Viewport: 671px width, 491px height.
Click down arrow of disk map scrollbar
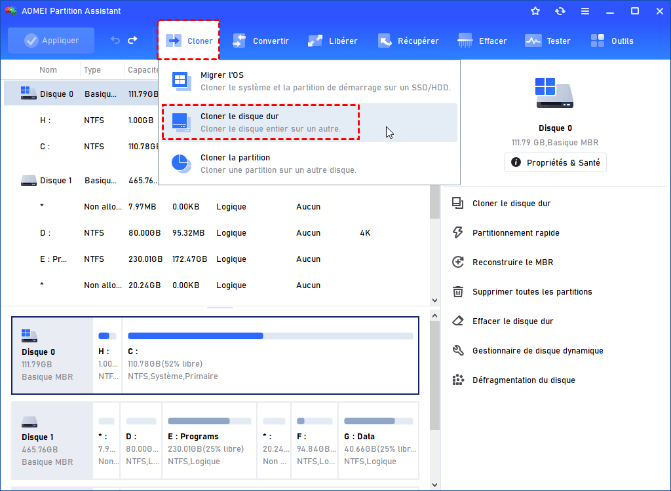point(435,485)
